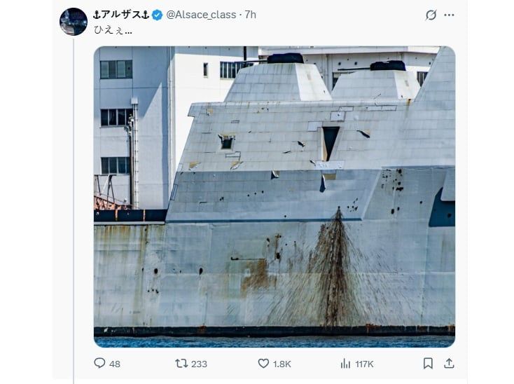Click the 48 replies count
Screen dimensions: 514x384
(x=115, y=364)
